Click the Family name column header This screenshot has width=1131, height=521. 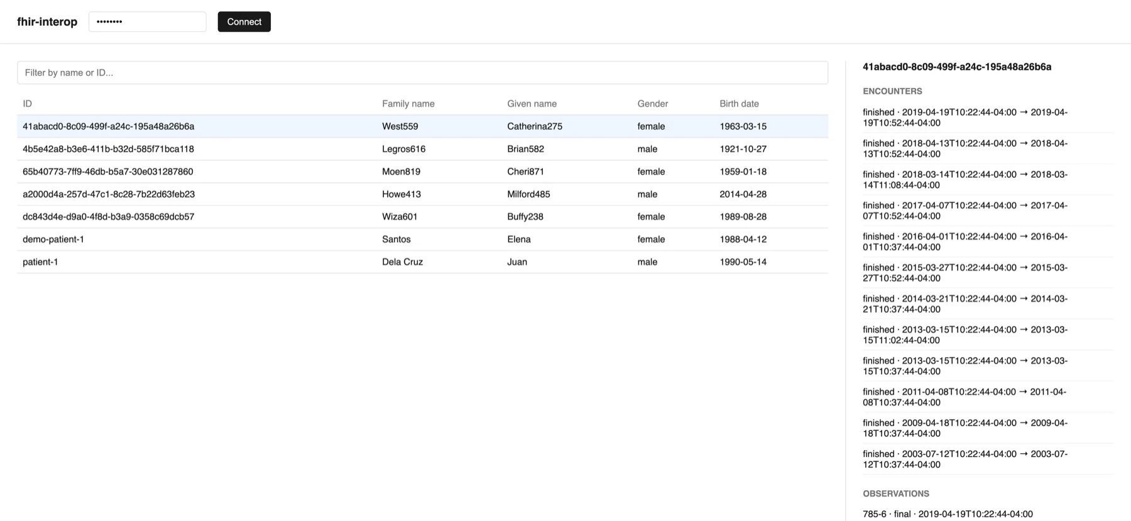pyautogui.click(x=408, y=104)
